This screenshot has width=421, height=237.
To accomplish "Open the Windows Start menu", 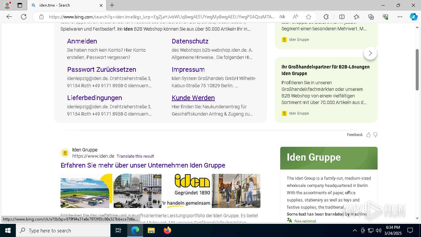I will [x=8, y=230].
